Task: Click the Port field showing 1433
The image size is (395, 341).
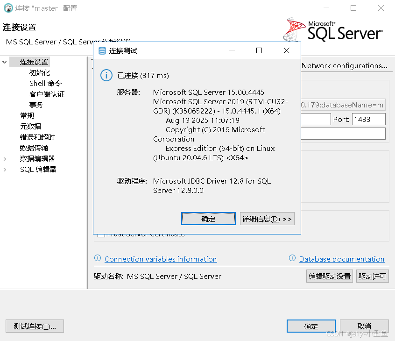Action: (369, 119)
